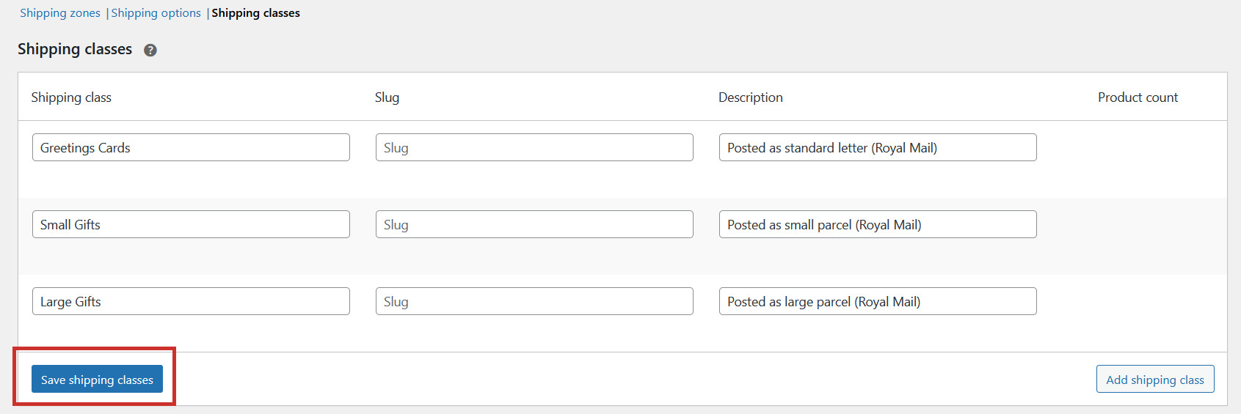Click the Description column header
This screenshot has width=1241, height=414.
tap(750, 97)
